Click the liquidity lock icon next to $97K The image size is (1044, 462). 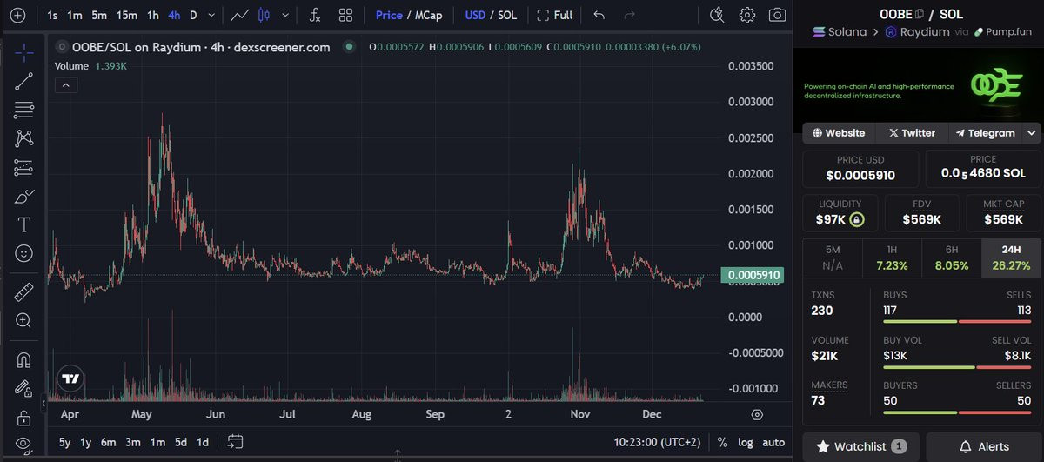click(856, 220)
